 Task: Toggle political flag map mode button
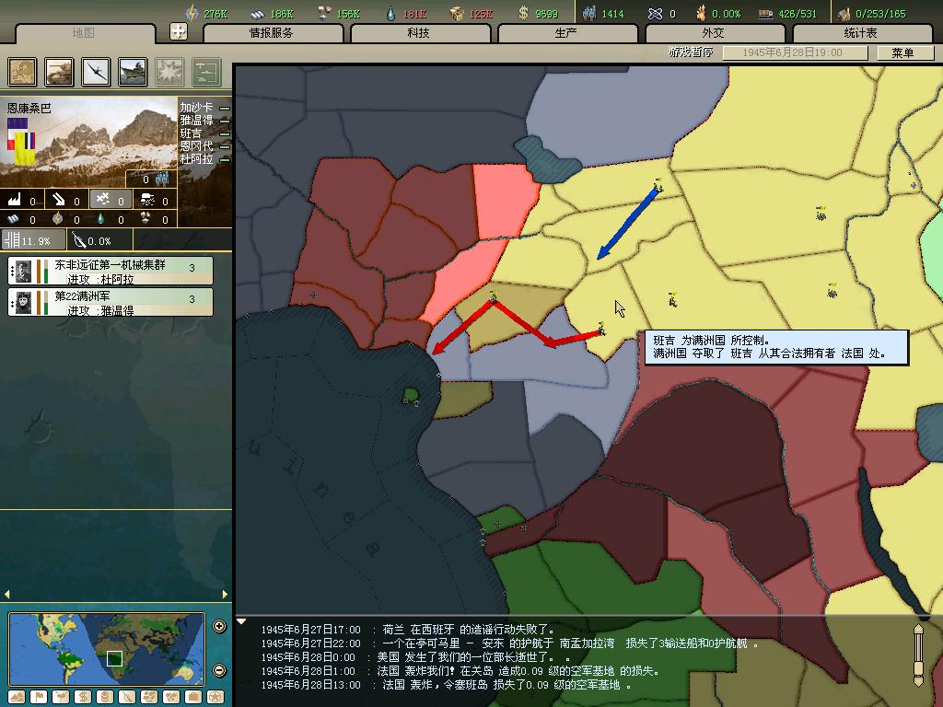(39, 697)
